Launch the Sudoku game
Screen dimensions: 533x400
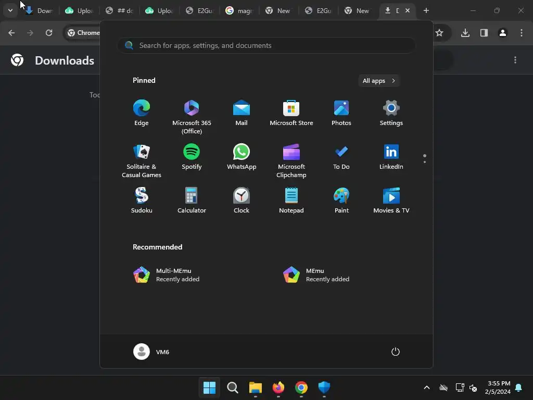pos(142,201)
